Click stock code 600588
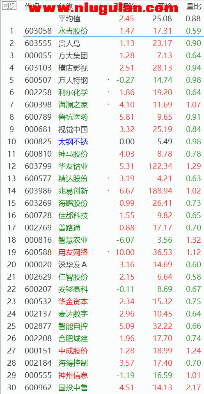 point(38,253)
